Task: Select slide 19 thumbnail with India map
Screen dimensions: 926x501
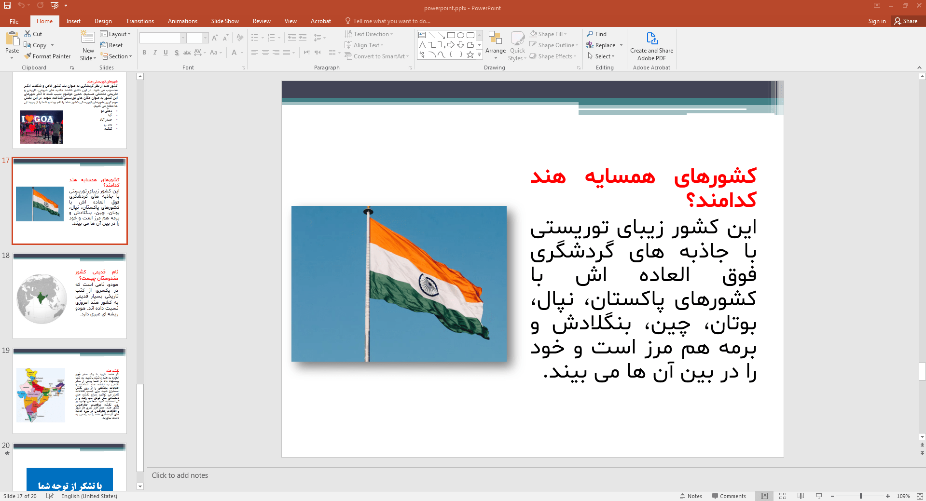Action: [70, 391]
